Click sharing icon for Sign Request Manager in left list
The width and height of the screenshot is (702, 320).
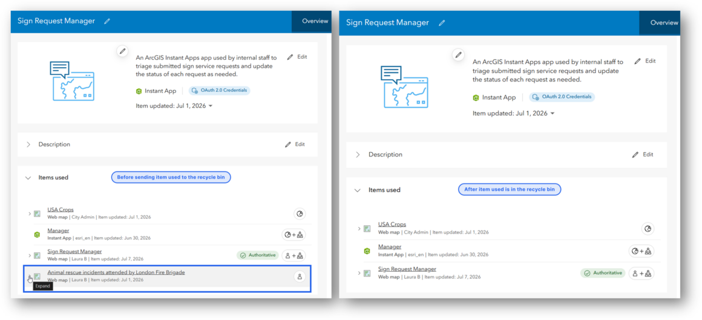(294, 255)
